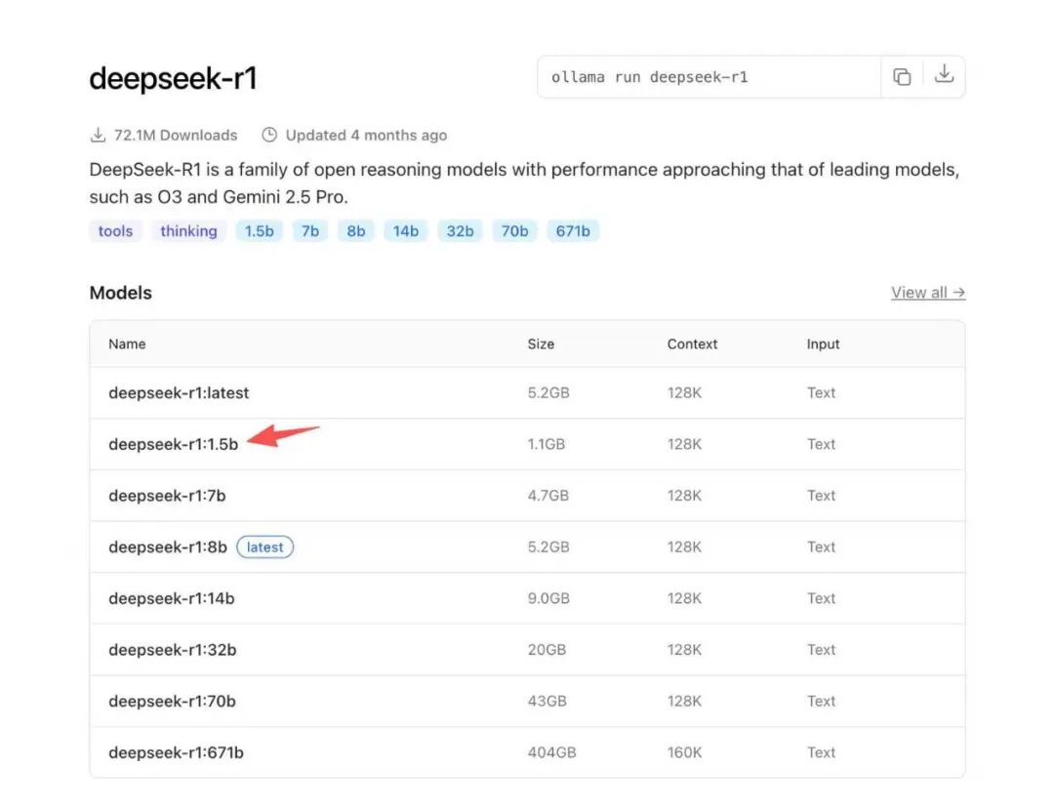1054x809 pixels.
Task: Click the Updated 4 months ago text
Action: point(366,135)
